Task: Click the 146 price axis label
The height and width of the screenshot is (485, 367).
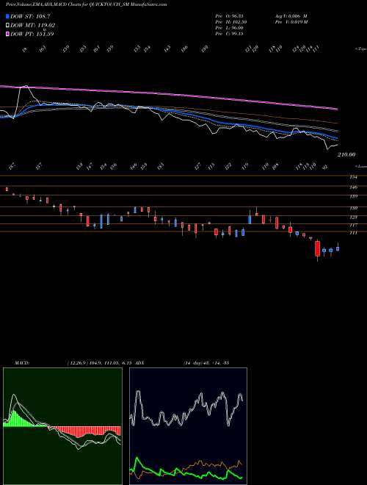Action: click(x=353, y=187)
